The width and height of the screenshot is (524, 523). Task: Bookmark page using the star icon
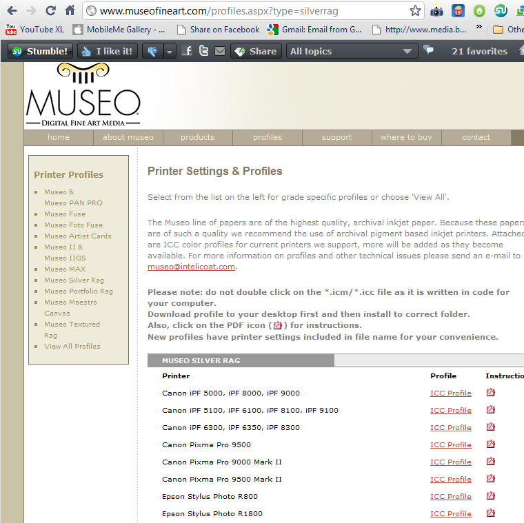(x=415, y=11)
